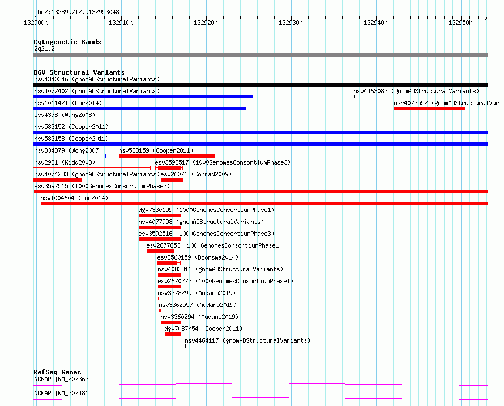Screen dimensions: 504x406
Task: Open esv2677853 Phase1 label
Action: pos(214,245)
